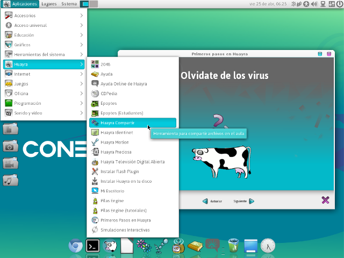Click the Huayra Identinet icon
This screenshot has height=258, width=344.
[x=95, y=133]
